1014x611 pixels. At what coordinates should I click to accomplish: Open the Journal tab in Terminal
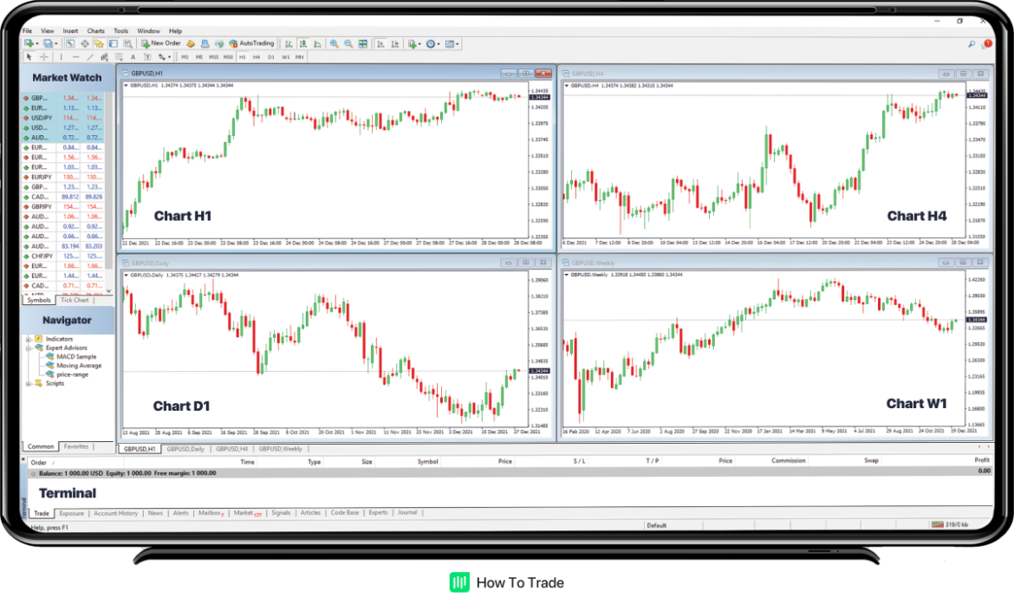407,512
